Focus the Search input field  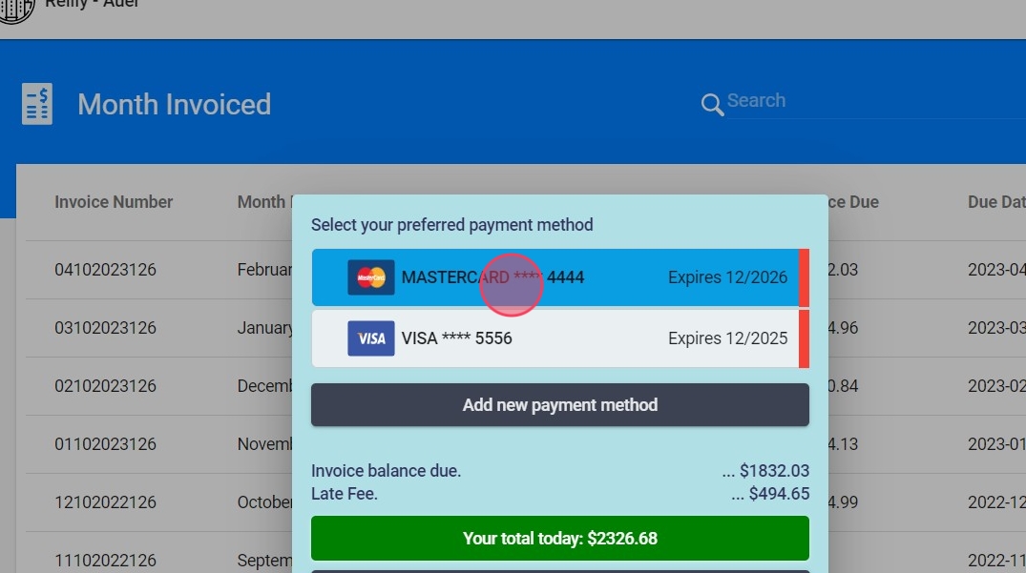(875, 101)
